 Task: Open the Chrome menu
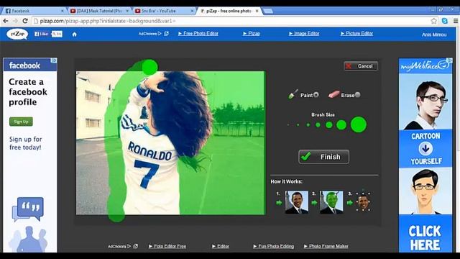click(455, 21)
